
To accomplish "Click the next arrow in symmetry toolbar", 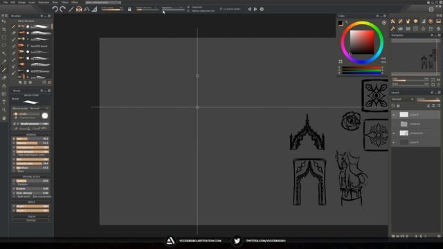I will point(255,9).
